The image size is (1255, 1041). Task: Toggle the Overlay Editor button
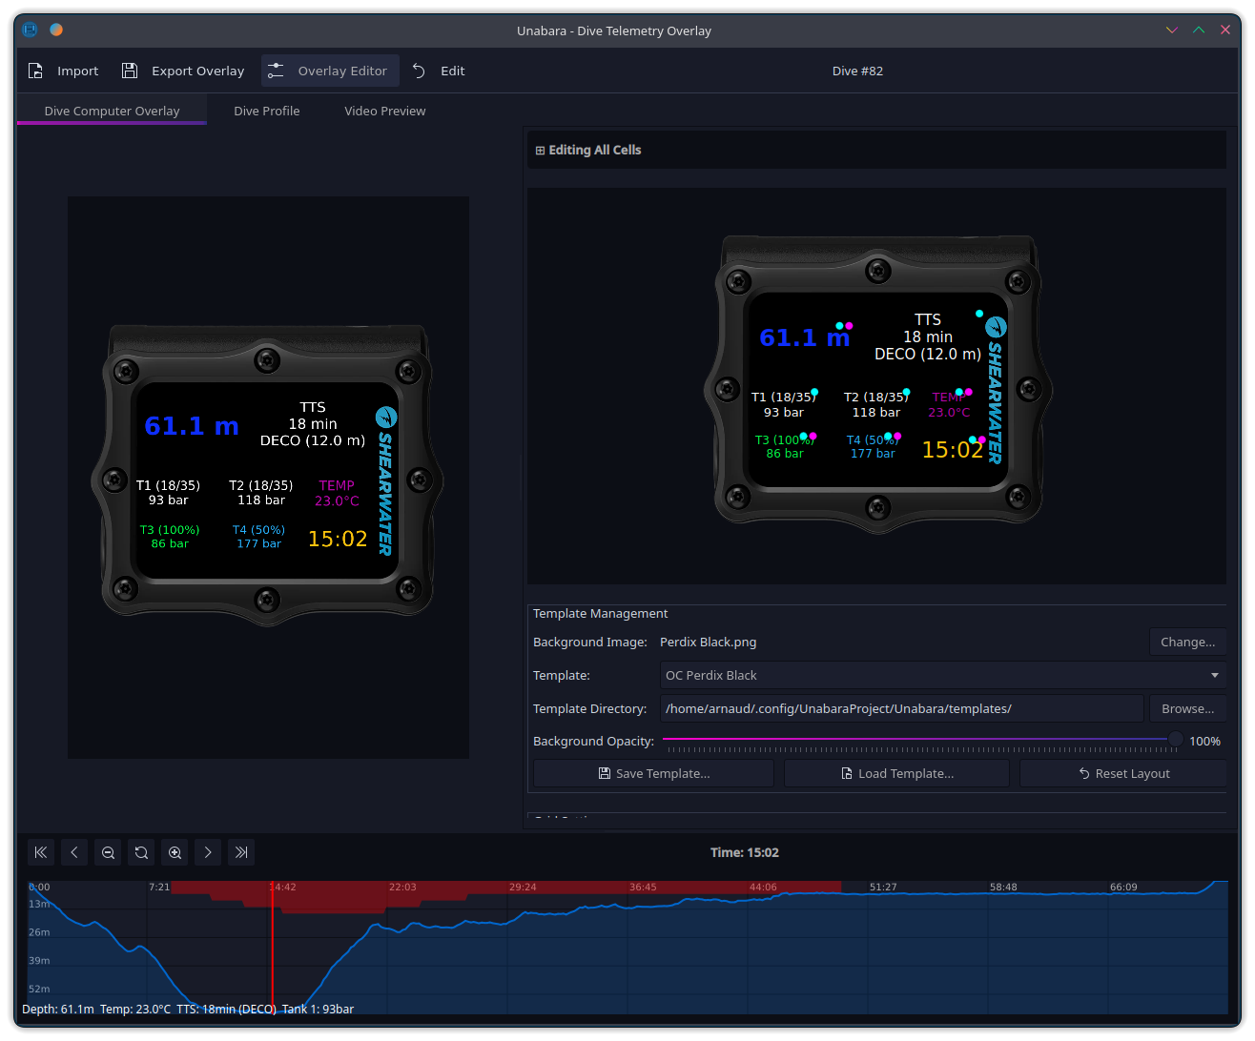[330, 71]
